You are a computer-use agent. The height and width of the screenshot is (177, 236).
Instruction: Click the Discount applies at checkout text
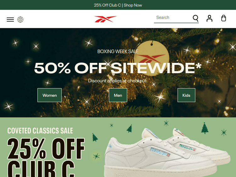118,81
